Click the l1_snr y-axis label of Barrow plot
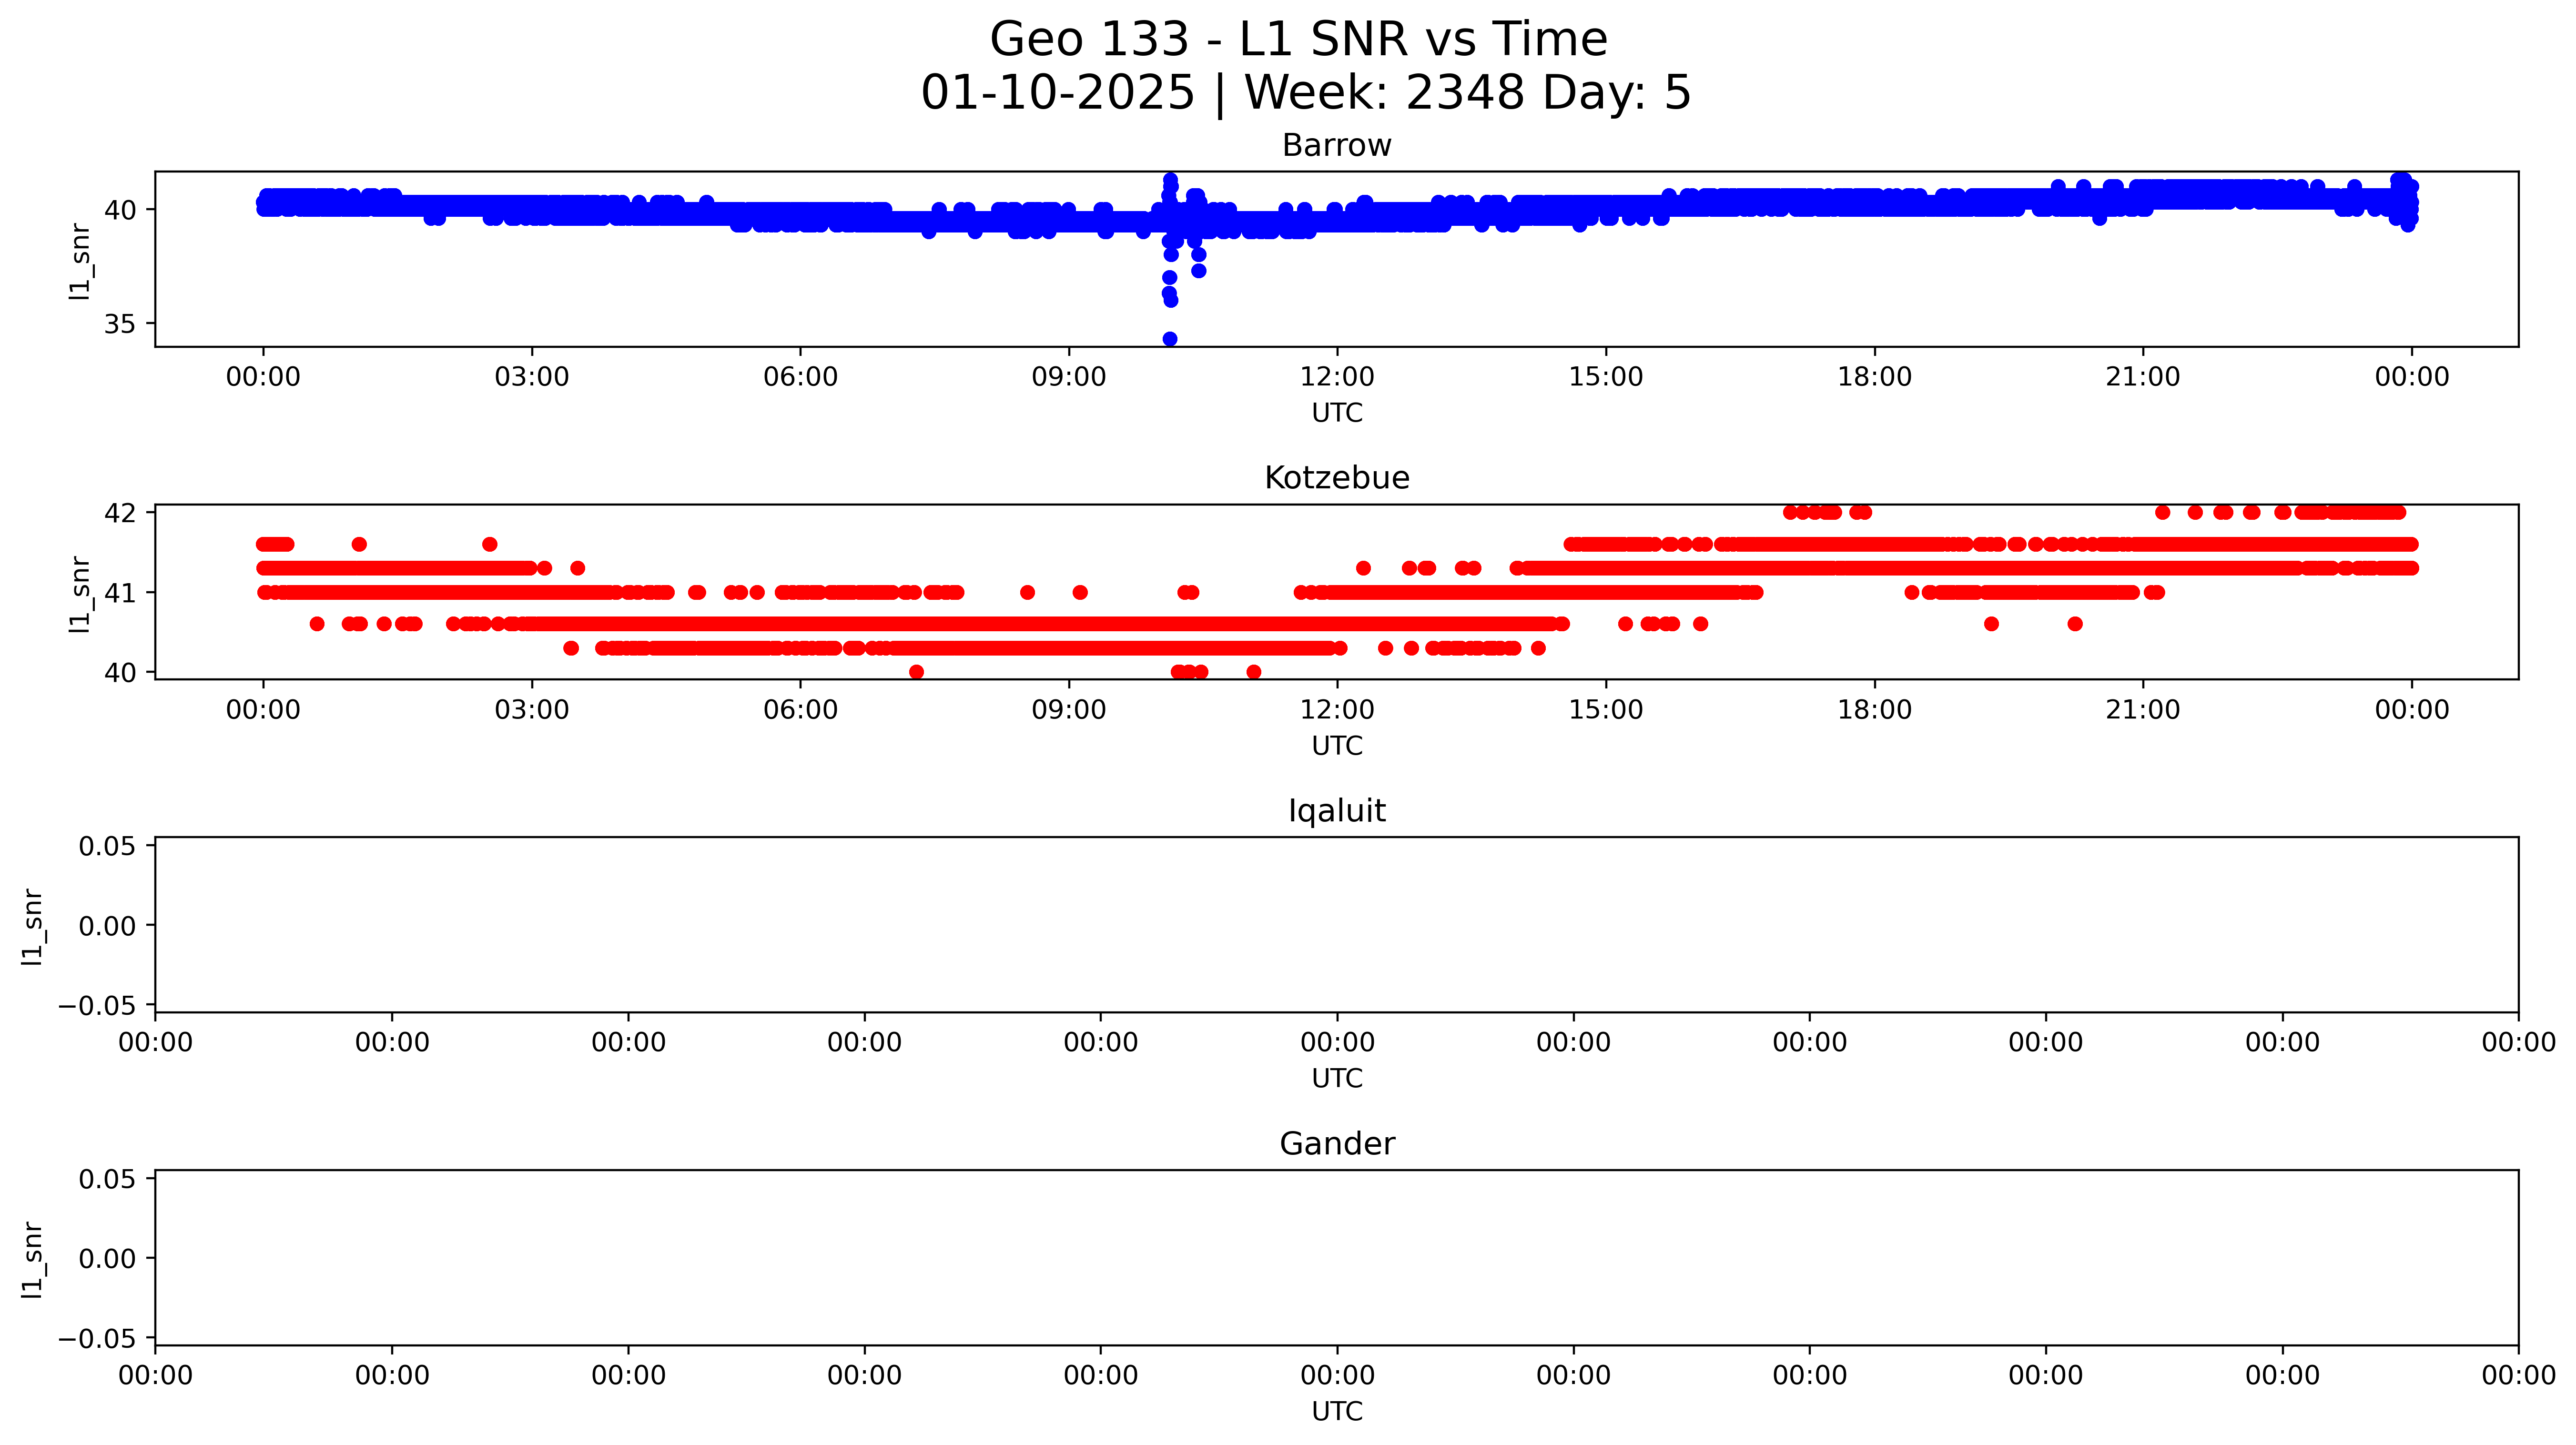The height and width of the screenshot is (1445, 2576). [x=80, y=261]
